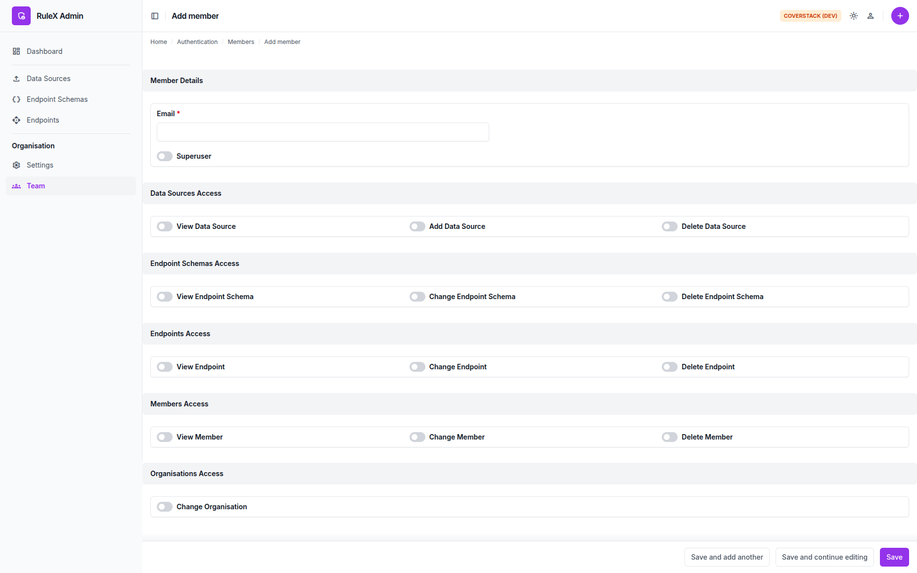The width and height of the screenshot is (917, 573).
Task: Open Endpoint Schemas braces icon
Action: 16,99
